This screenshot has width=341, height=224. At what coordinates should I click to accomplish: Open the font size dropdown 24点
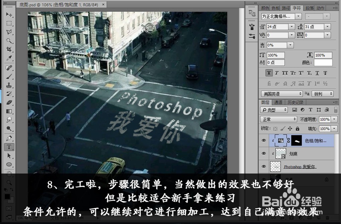point(292,27)
